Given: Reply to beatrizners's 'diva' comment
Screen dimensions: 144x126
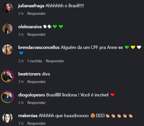Looking at the screenshot, I should click(37, 82).
